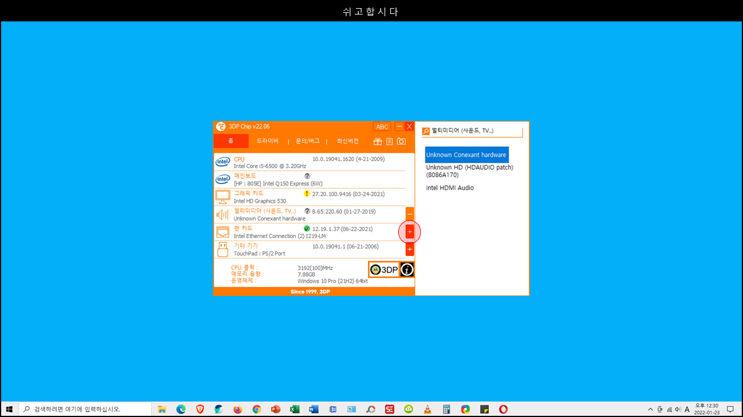Open the 드라이버 tab
Viewport: 743px width, 417px height.
coord(268,141)
